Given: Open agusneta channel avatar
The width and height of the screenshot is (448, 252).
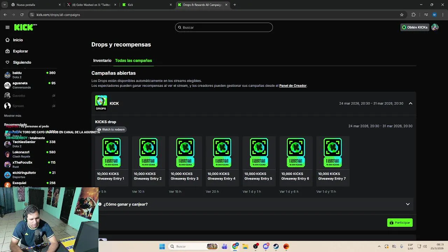Looking at the screenshot, I should point(7,85).
